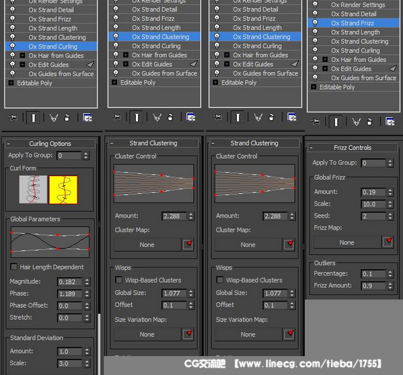Expand Editable Poly in Frizz panel stack
The image size is (403, 375).
[314, 87]
